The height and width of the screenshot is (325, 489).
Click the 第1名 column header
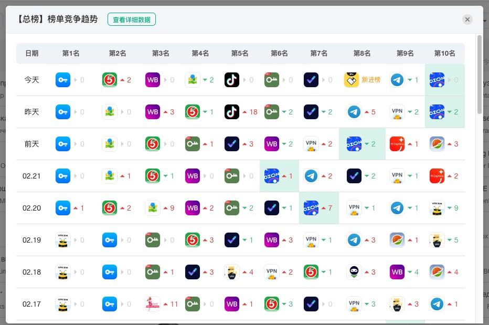(x=71, y=54)
